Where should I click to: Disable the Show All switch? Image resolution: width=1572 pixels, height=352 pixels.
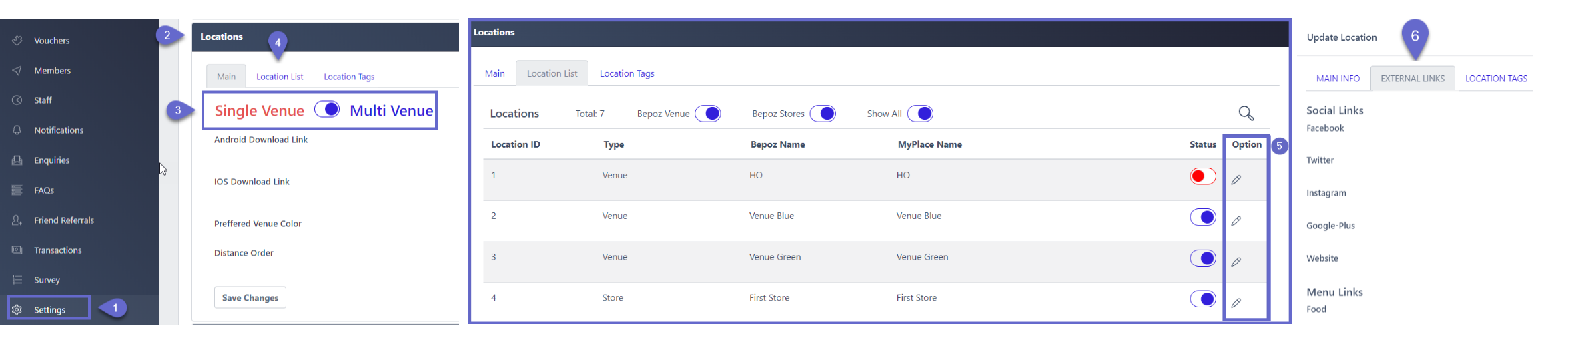920,114
